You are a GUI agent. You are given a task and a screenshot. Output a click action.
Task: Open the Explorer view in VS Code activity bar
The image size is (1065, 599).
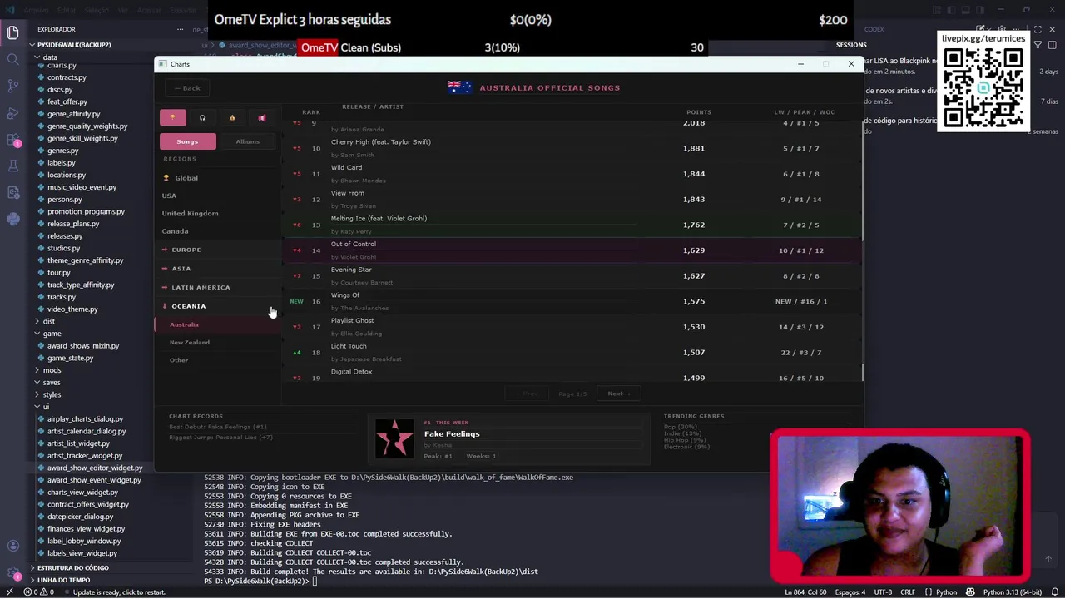click(12, 32)
